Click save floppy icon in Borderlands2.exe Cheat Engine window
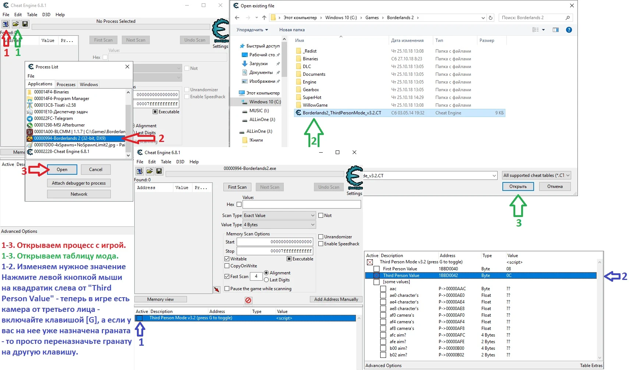Screen dimensions: 629x370 (x=159, y=171)
